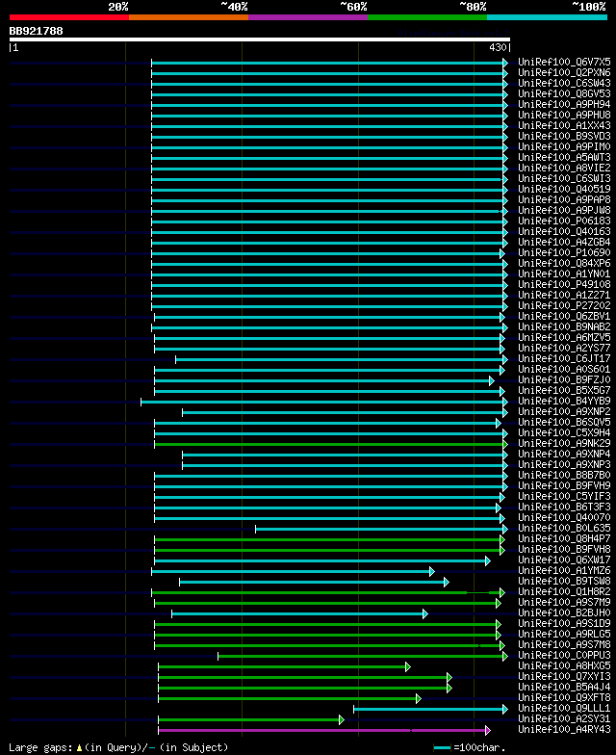The image size is (616, 755).
Task: Click the UniRef100_C5YIF3 label
Action: tap(564, 497)
